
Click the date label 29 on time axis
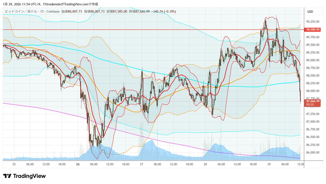point(269,164)
